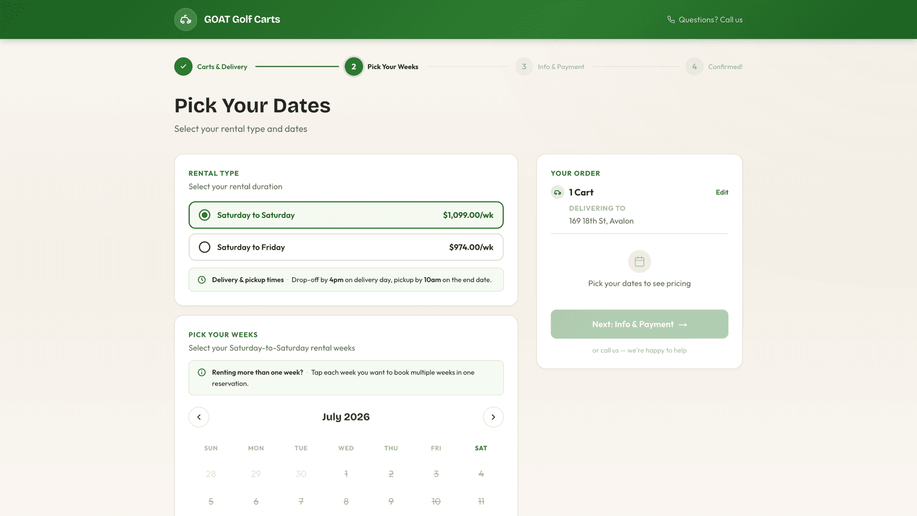Click the GOAT Golf Carts logo icon
Screen dimensions: 917x516
[x=186, y=20]
